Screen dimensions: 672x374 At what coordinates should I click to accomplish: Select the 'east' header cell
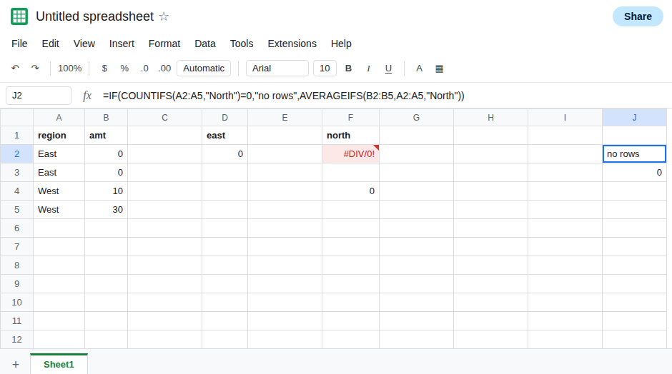(x=225, y=136)
